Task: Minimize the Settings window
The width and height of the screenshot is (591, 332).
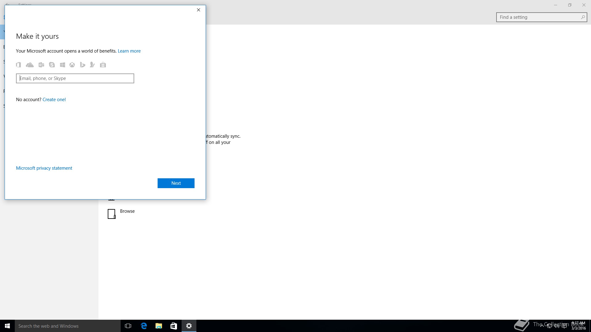Action: tap(556, 5)
